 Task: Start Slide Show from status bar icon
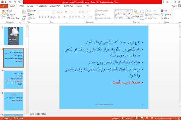(152, 118)
